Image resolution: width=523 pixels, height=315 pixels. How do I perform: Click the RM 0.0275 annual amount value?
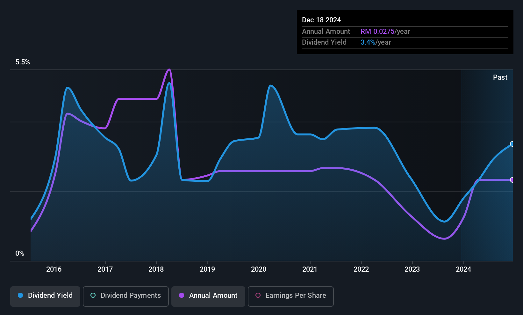pyautogui.click(x=377, y=31)
